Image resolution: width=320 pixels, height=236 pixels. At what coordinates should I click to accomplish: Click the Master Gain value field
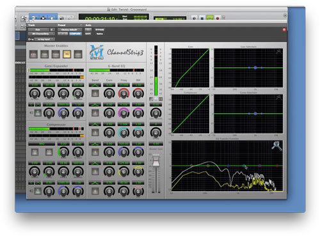click(x=156, y=144)
